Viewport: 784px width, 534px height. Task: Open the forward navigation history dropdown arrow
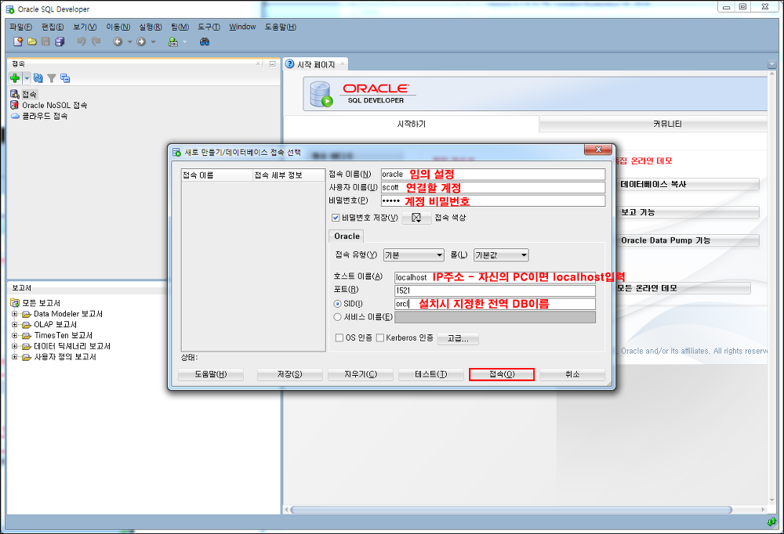[153, 42]
